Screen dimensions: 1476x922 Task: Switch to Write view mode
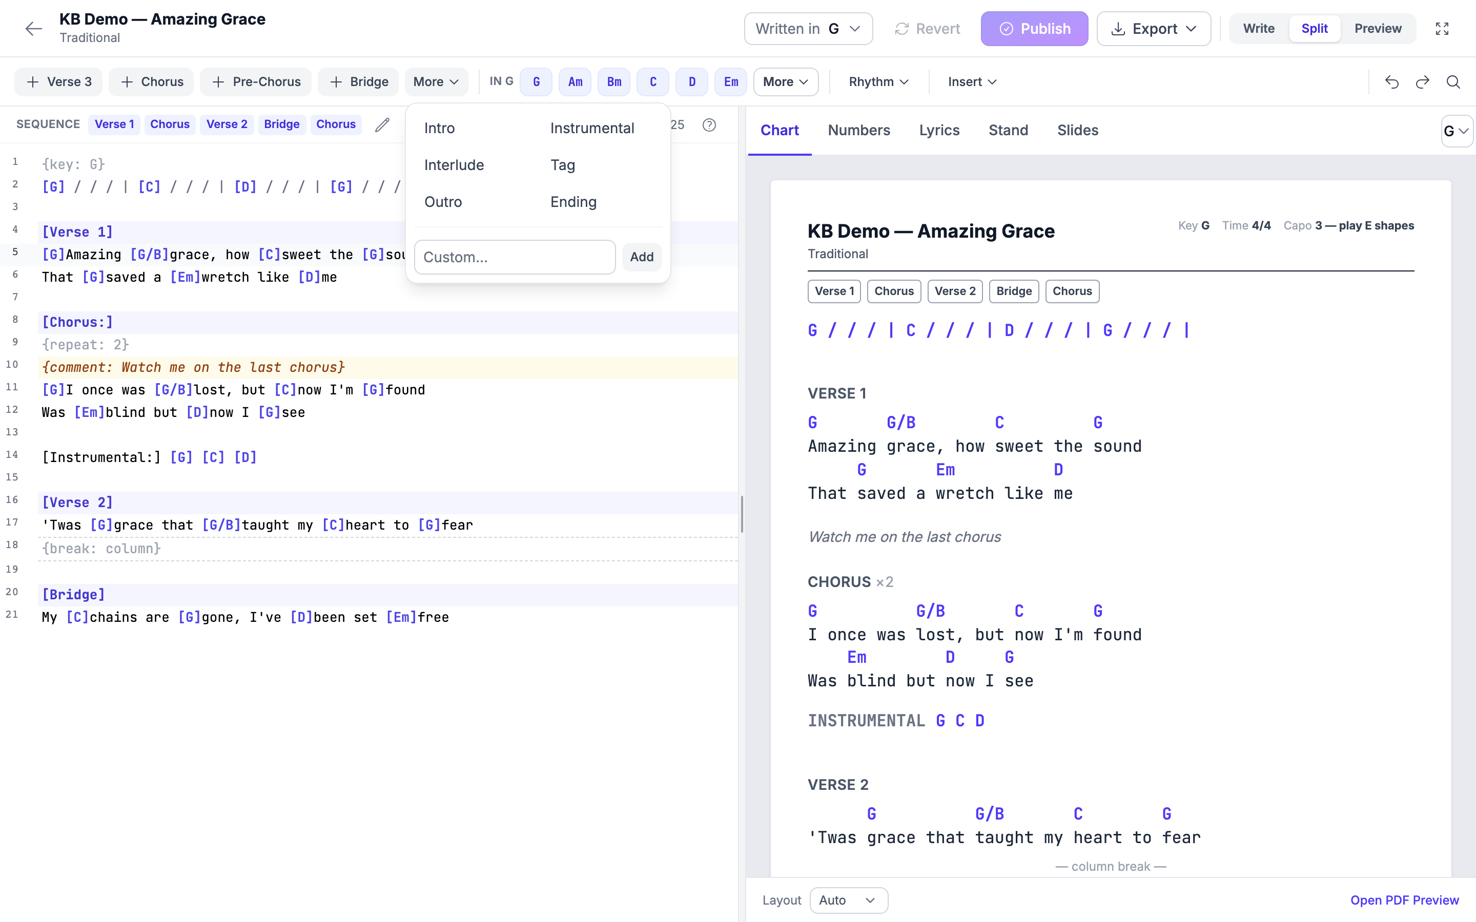click(1258, 29)
